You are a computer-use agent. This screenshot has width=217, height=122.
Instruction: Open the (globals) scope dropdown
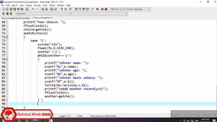[x=43, y=14]
